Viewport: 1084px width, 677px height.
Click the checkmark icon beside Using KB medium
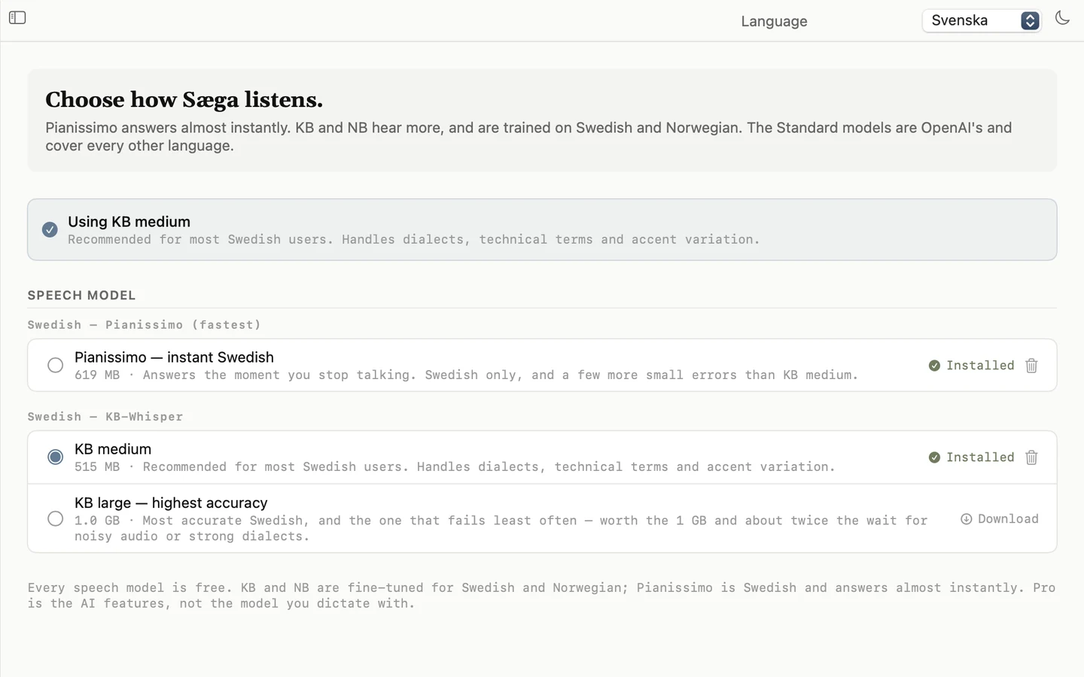[50, 229]
